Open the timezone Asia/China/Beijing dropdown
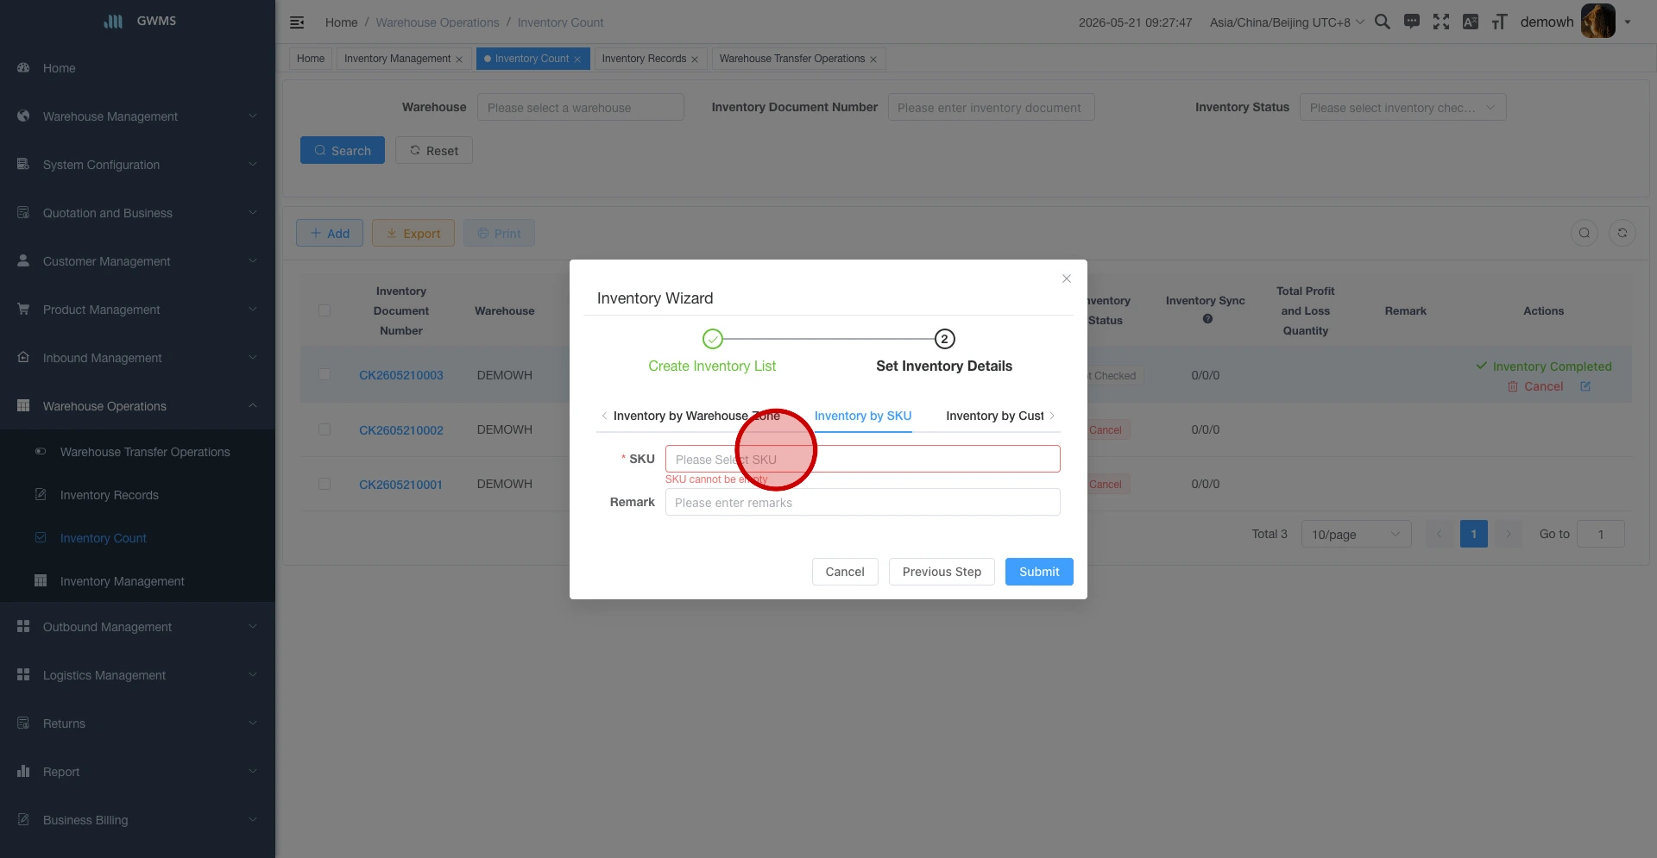This screenshot has height=858, width=1657. click(1287, 22)
